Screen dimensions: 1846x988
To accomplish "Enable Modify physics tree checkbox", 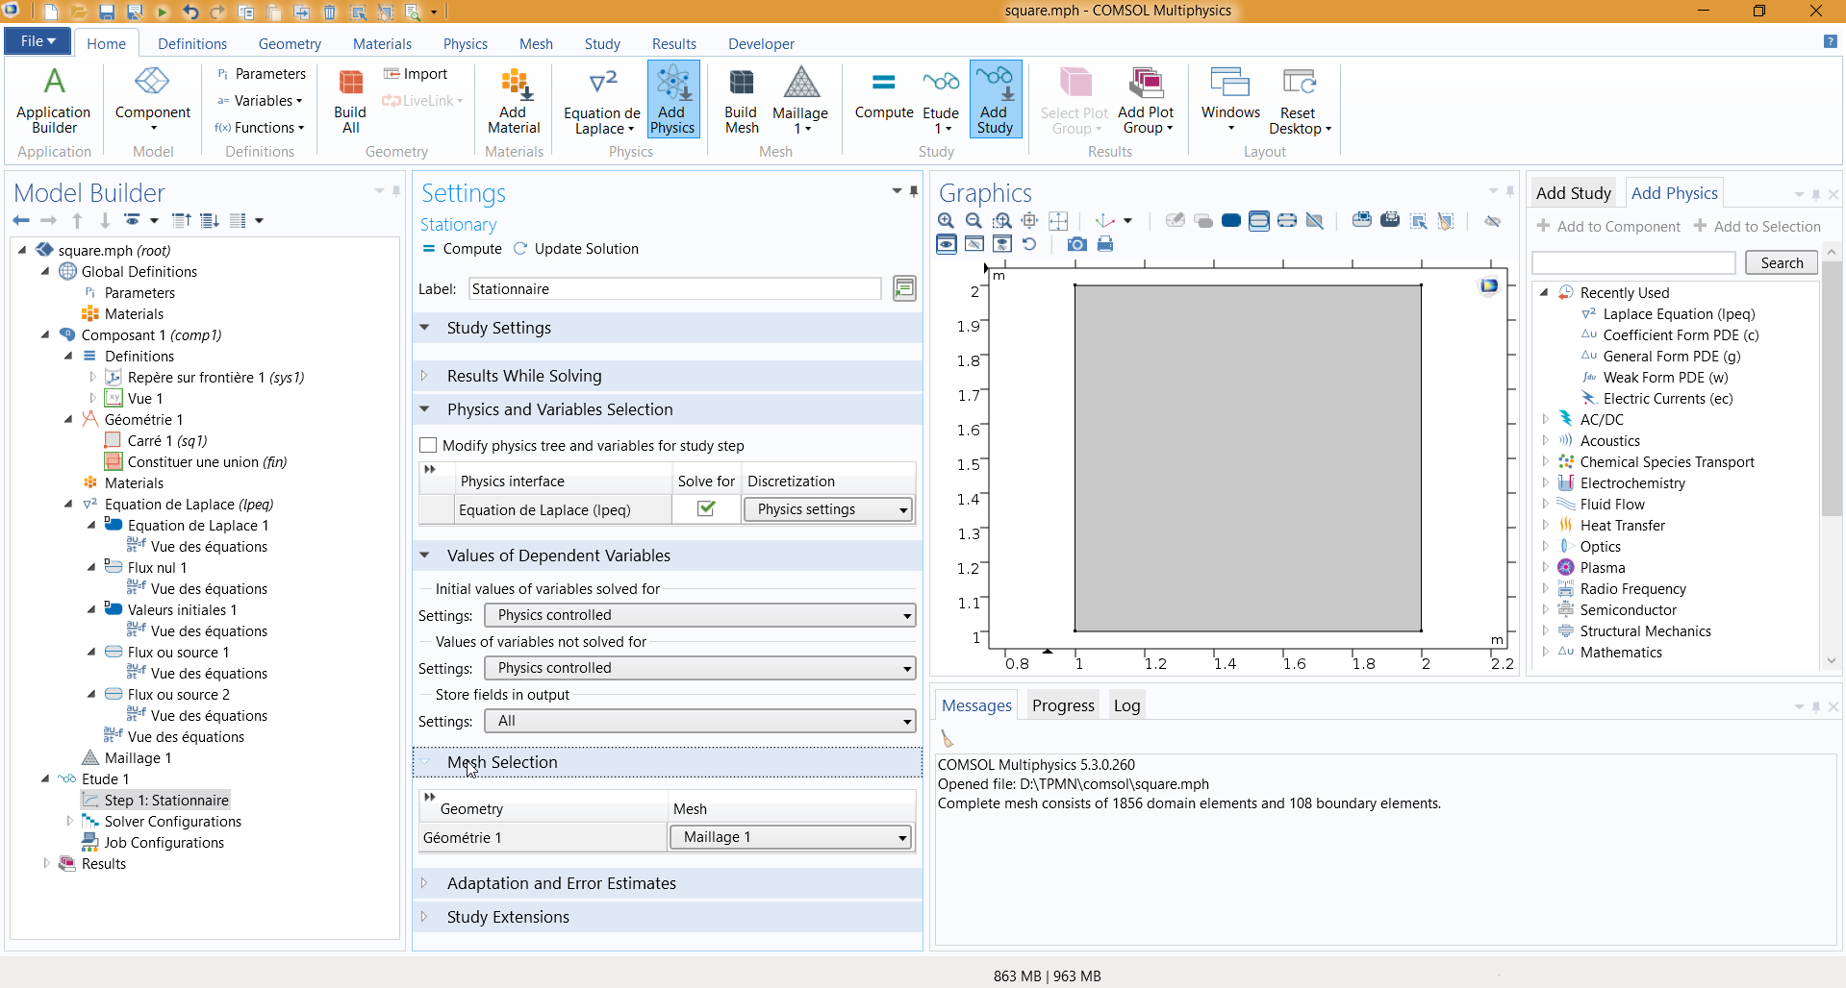I will [429, 446].
